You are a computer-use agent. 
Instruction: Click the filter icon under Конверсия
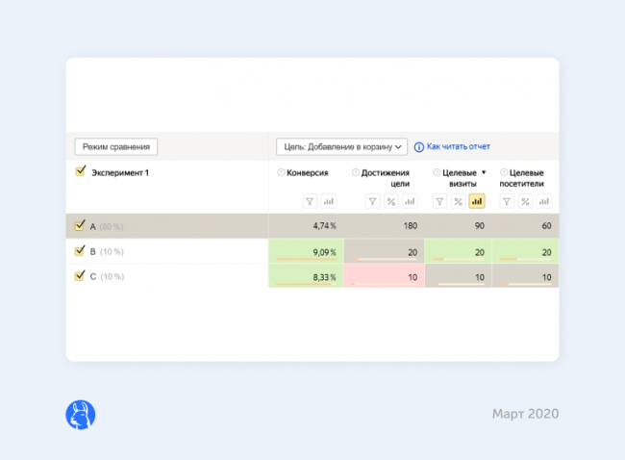click(x=310, y=201)
